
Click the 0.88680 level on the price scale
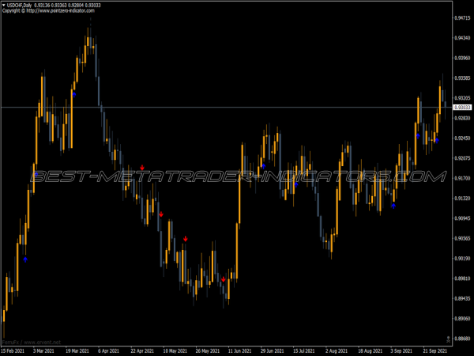coord(461,339)
